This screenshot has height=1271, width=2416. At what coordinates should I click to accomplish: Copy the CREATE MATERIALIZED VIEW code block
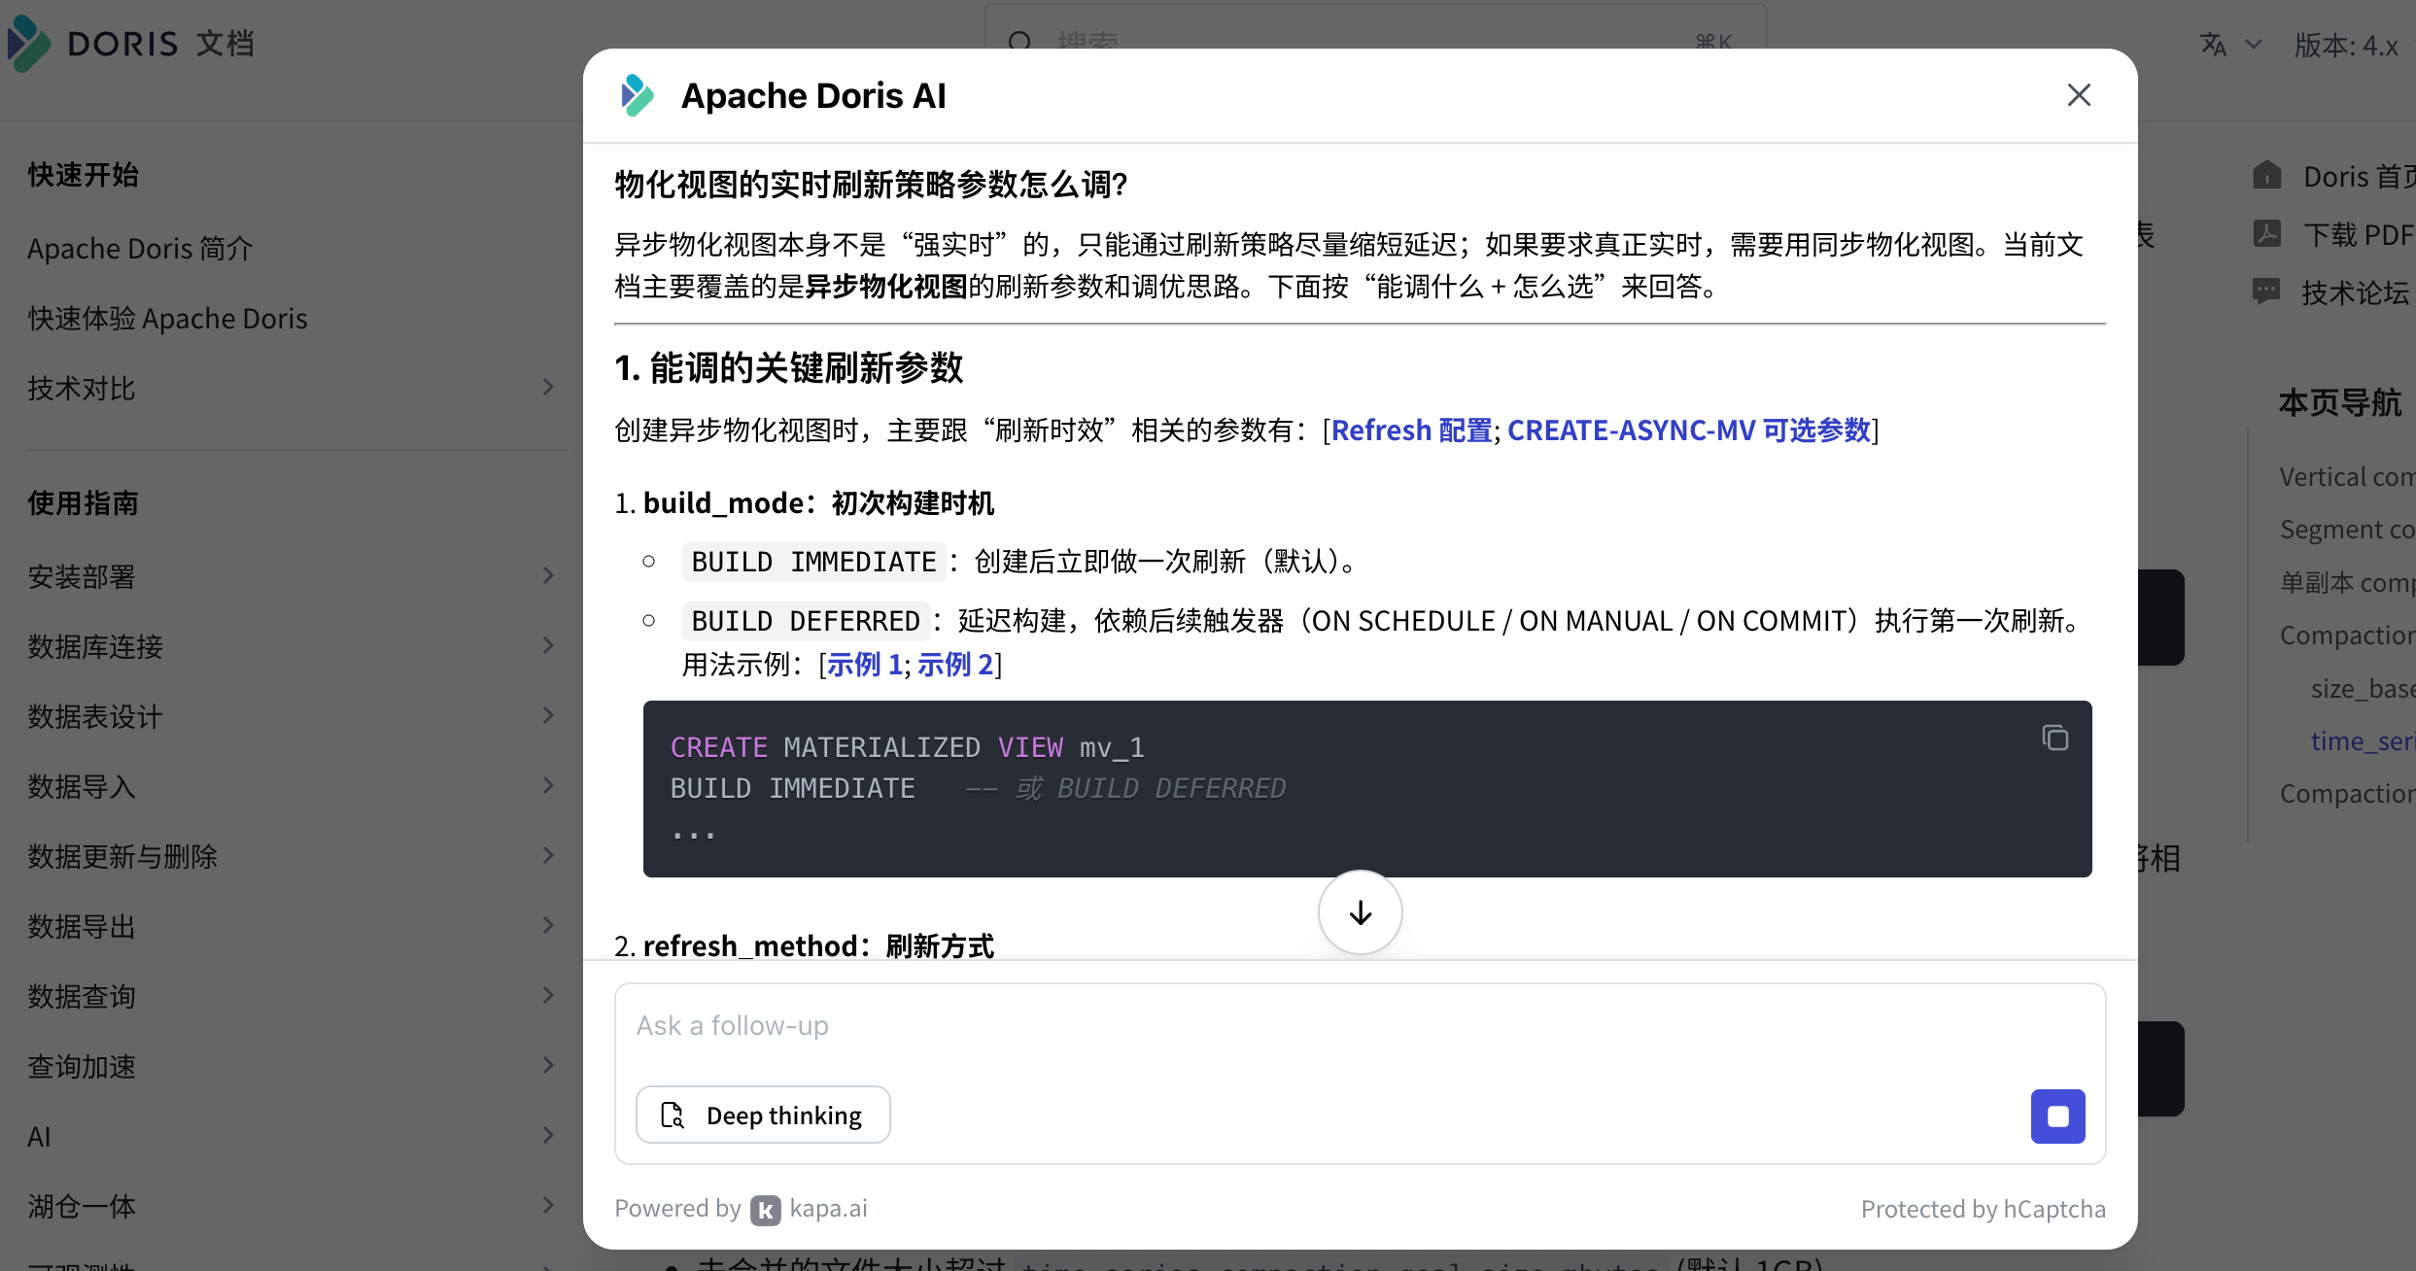pos(2054,739)
